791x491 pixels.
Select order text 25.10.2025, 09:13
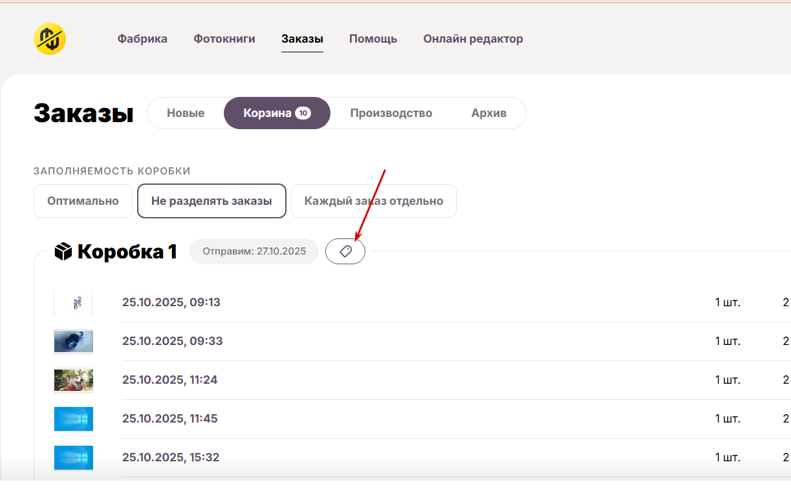click(171, 302)
